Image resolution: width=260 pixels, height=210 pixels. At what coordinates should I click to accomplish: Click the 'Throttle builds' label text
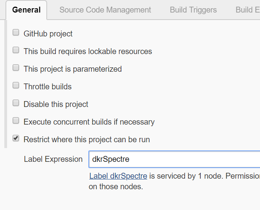tap(48, 87)
